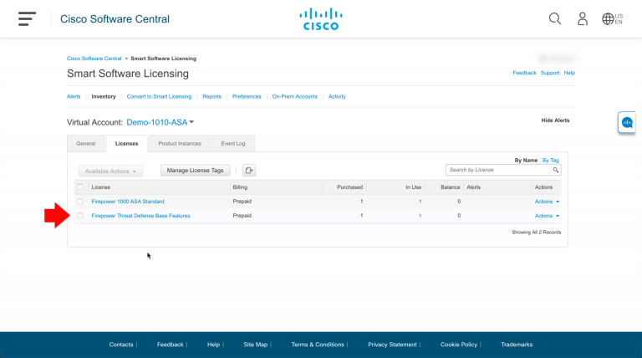Open Terms & Conditions in footer
642x358 pixels.
click(x=318, y=345)
